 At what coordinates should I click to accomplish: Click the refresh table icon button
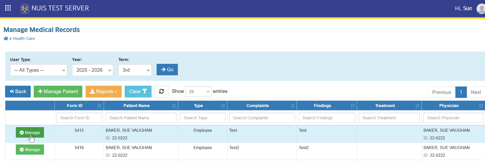click(161, 91)
